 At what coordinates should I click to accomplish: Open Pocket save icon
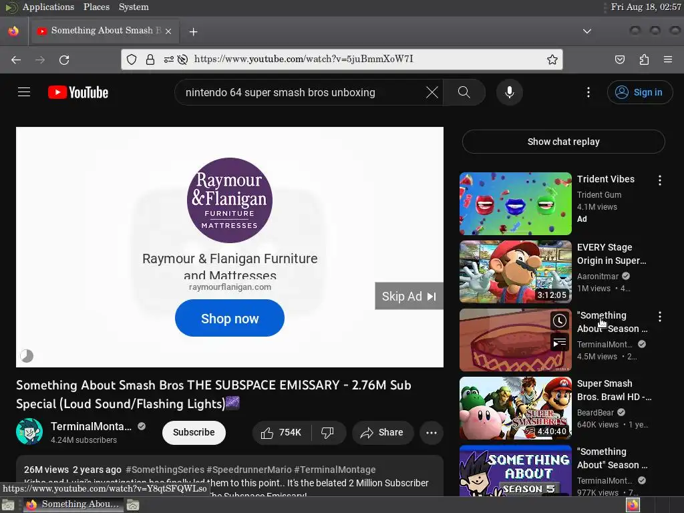pyautogui.click(x=619, y=59)
